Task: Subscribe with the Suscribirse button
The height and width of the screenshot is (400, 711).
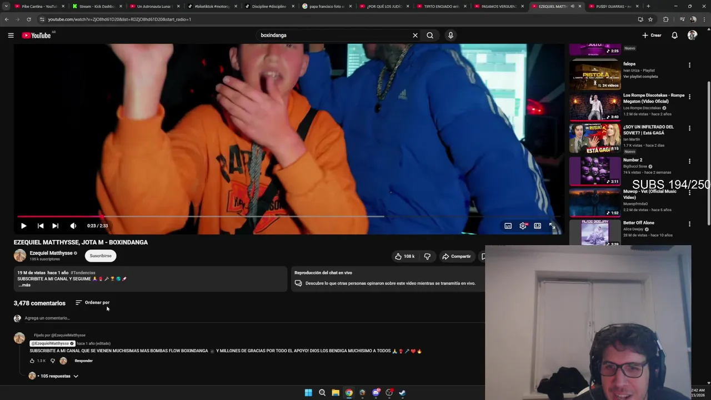Action: (101, 256)
